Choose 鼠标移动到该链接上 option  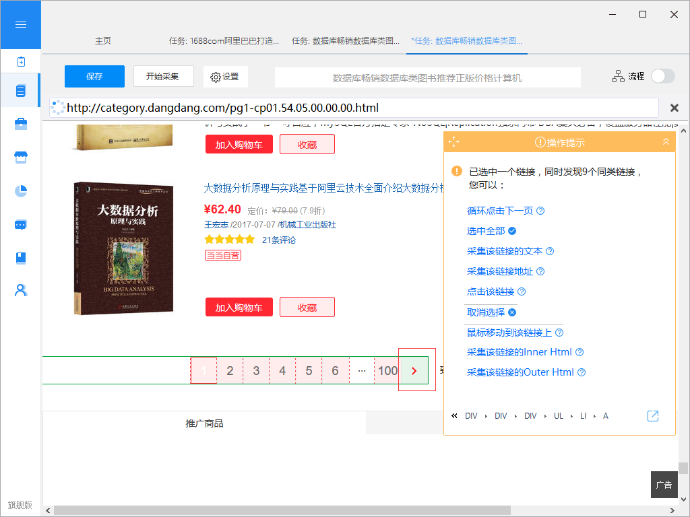[509, 333]
